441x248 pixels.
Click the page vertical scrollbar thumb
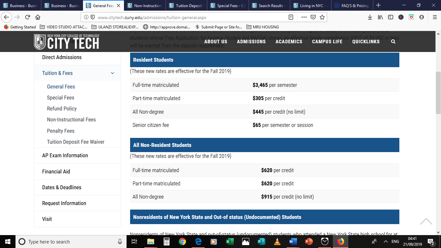(x=438, y=93)
